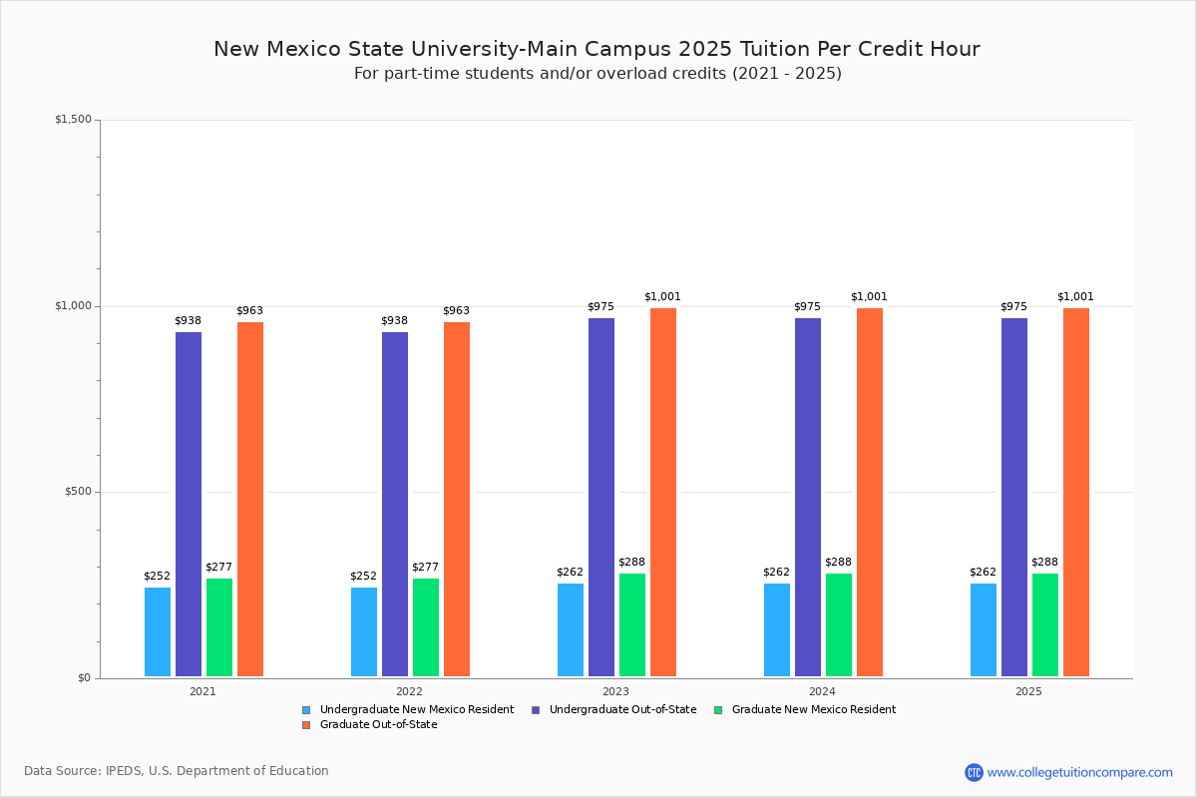Click the 2023 graduate out-of-state $1,001 bar
1197x798 pixels.
point(663,492)
